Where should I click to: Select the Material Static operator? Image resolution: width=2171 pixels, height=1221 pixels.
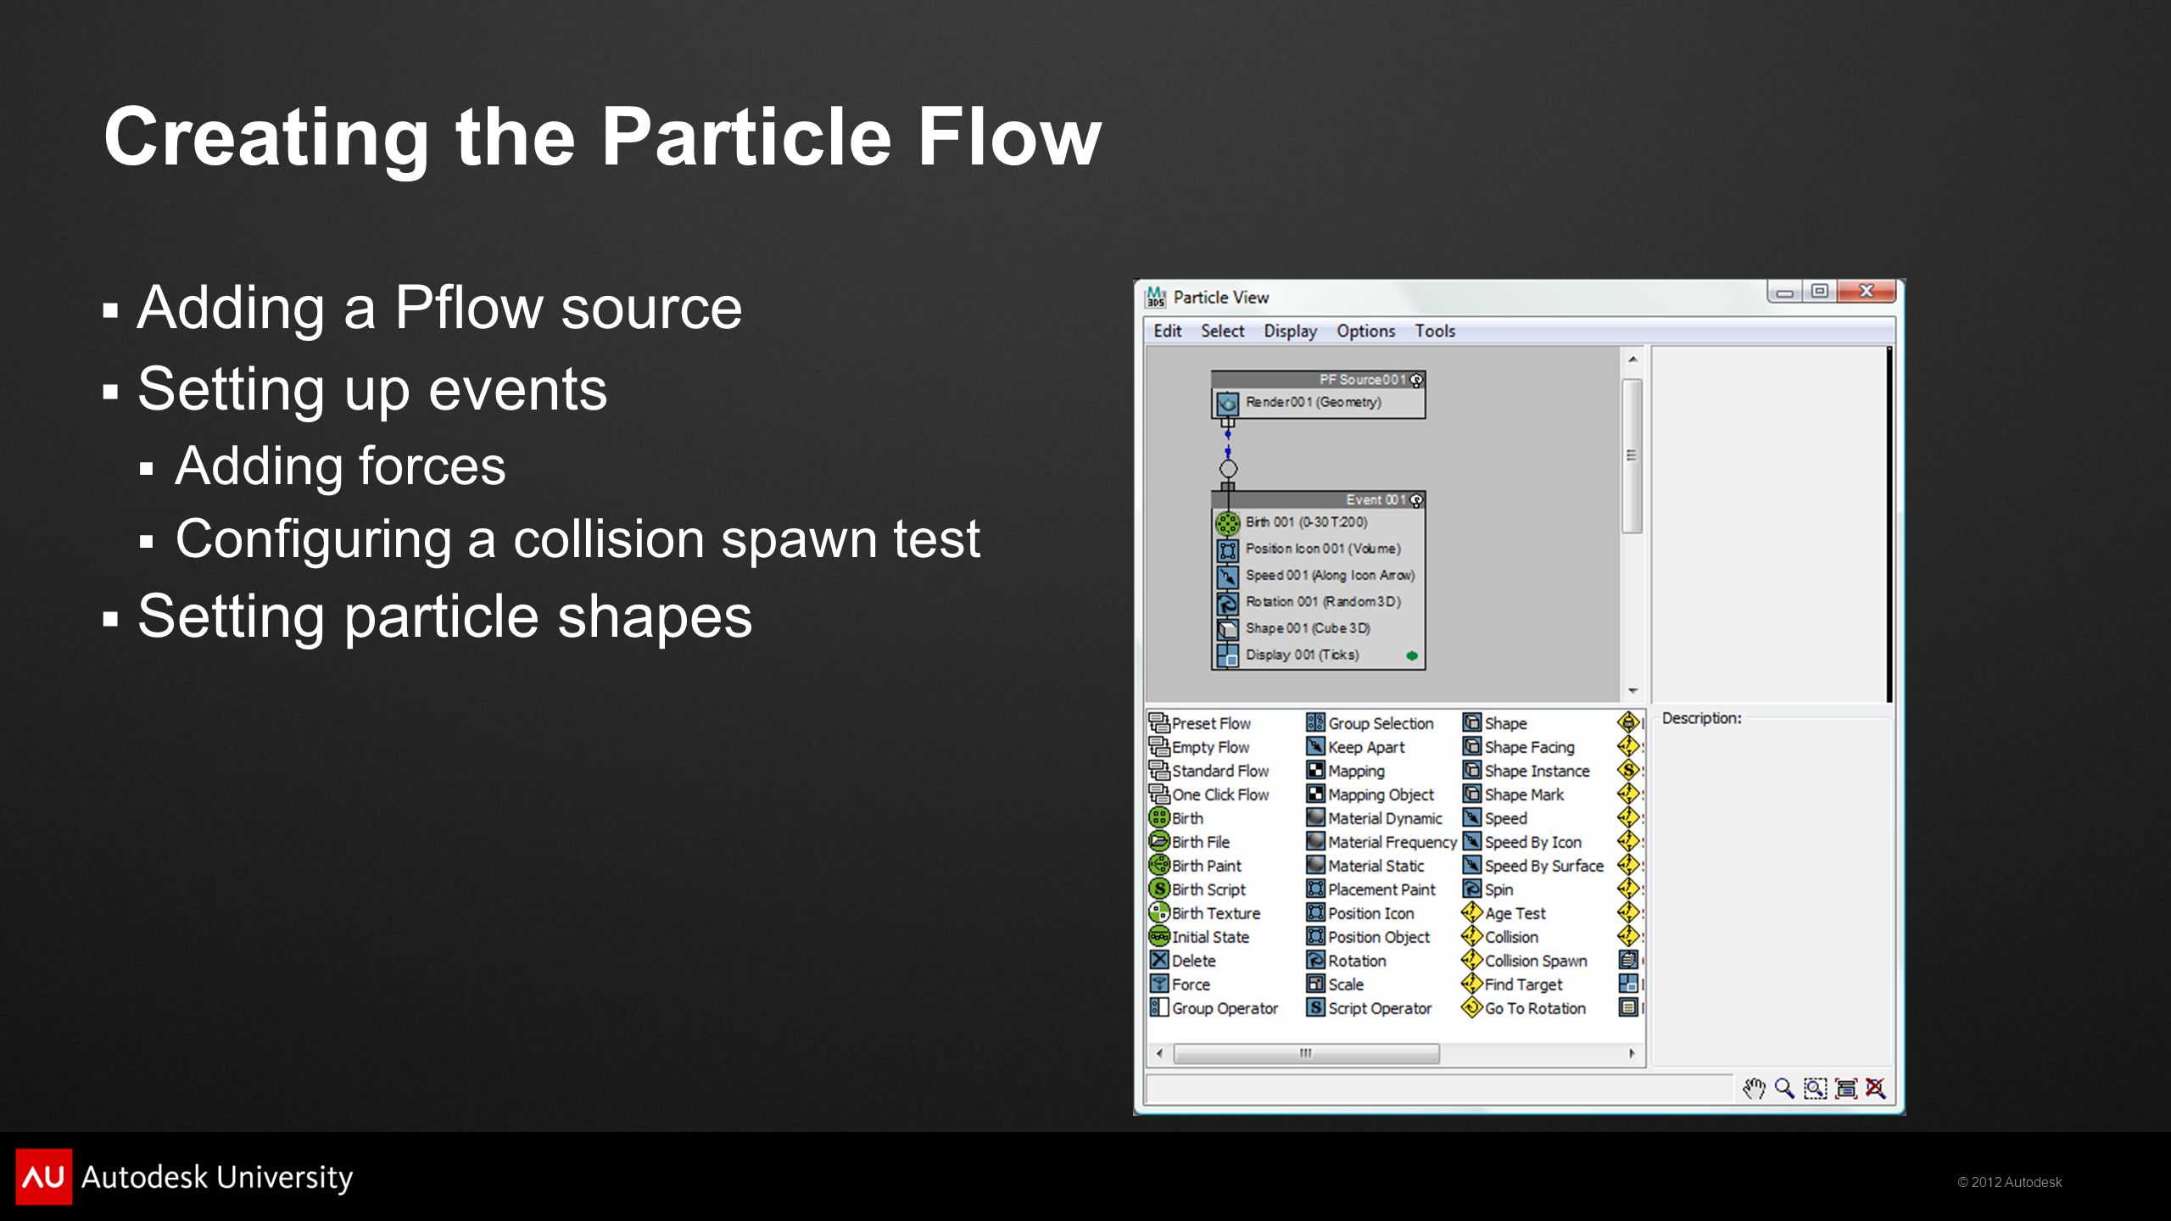coord(1365,866)
